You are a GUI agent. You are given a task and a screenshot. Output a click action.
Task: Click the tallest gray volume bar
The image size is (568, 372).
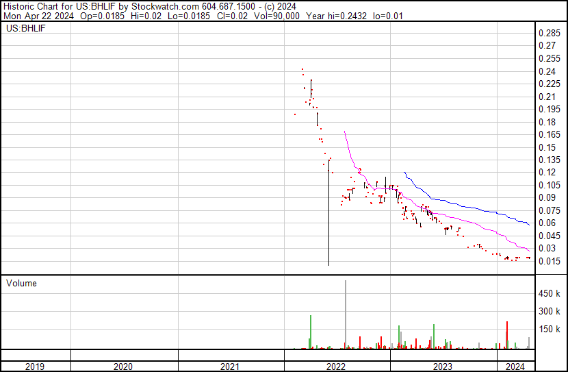(x=346, y=315)
